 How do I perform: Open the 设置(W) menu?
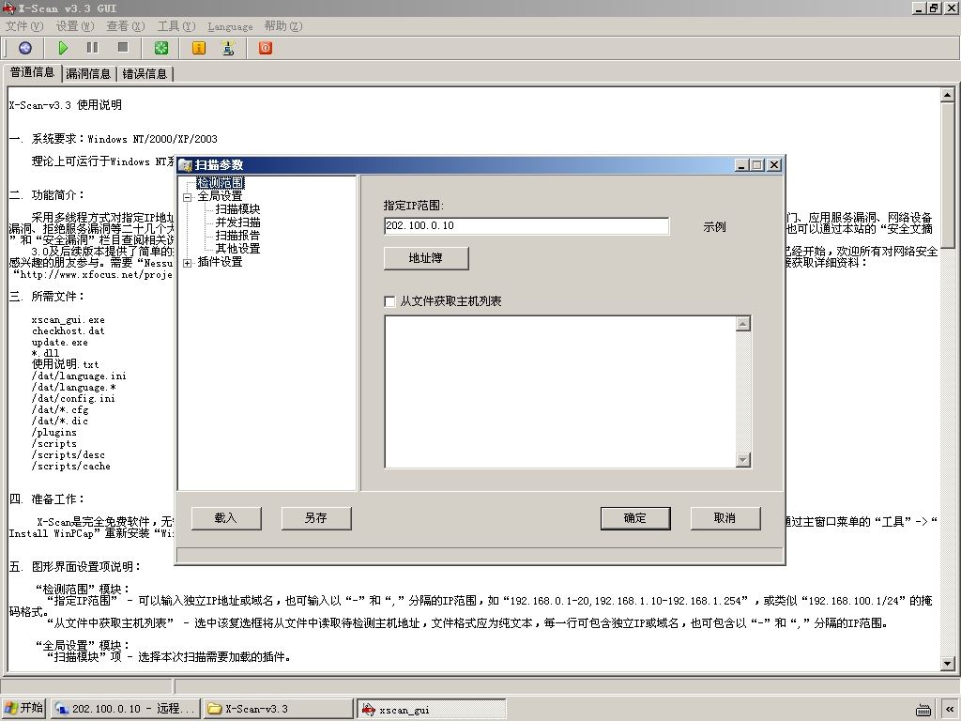click(75, 25)
